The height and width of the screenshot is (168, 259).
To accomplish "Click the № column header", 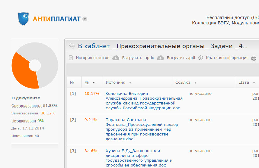I will click(72, 82).
